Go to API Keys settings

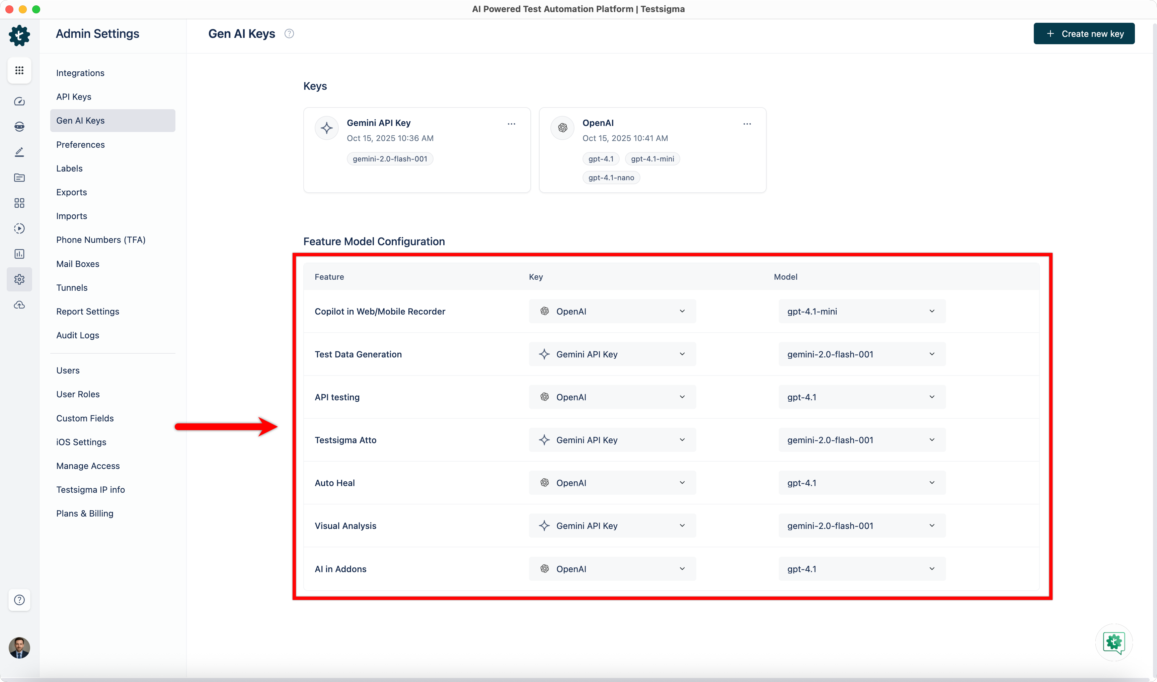[x=74, y=96]
